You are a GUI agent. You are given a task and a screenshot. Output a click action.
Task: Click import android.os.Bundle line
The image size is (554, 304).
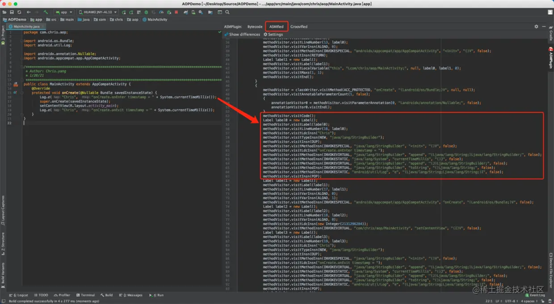(48, 41)
